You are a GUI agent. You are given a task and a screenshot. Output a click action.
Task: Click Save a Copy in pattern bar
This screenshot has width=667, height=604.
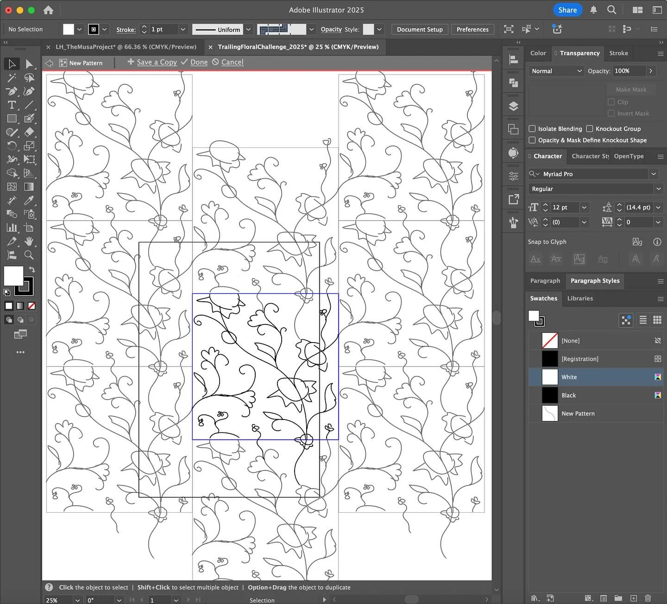click(152, 62)
